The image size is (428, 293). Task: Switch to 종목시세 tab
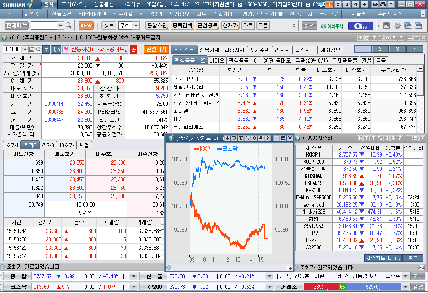[x=209, y=50]
